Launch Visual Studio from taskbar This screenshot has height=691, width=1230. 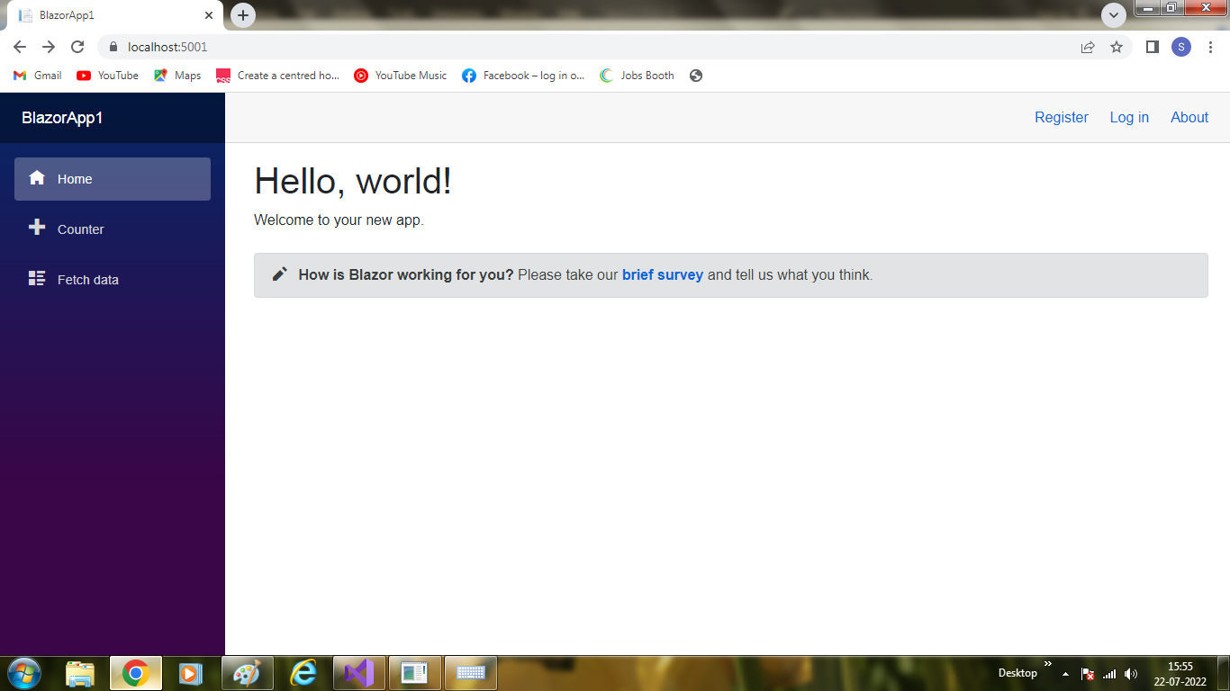point(358,672)
